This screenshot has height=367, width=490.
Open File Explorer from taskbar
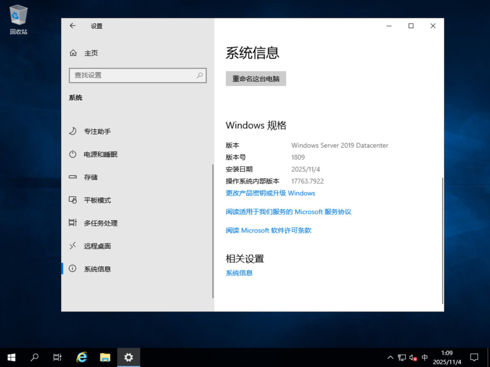point(105,357)
